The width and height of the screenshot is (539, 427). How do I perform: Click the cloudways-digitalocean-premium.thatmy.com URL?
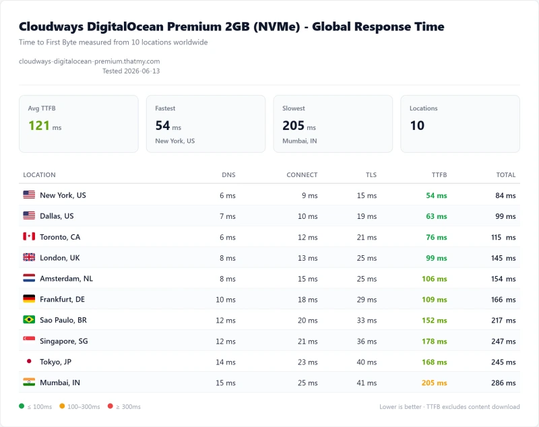(90, 61)
